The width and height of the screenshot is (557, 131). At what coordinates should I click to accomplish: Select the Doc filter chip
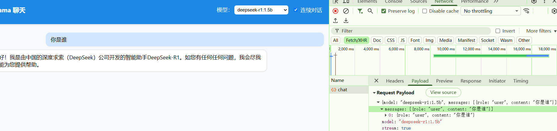click(377, 40)
